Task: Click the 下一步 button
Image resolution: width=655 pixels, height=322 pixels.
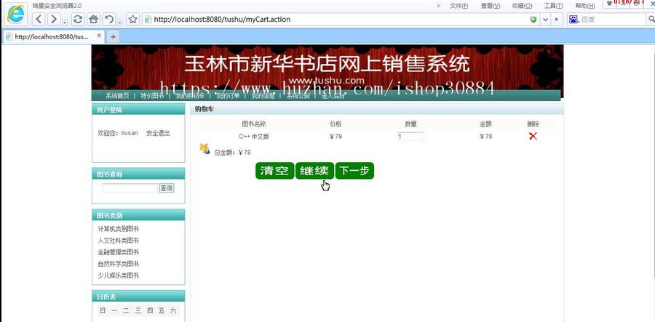Action: coord(354,171)
